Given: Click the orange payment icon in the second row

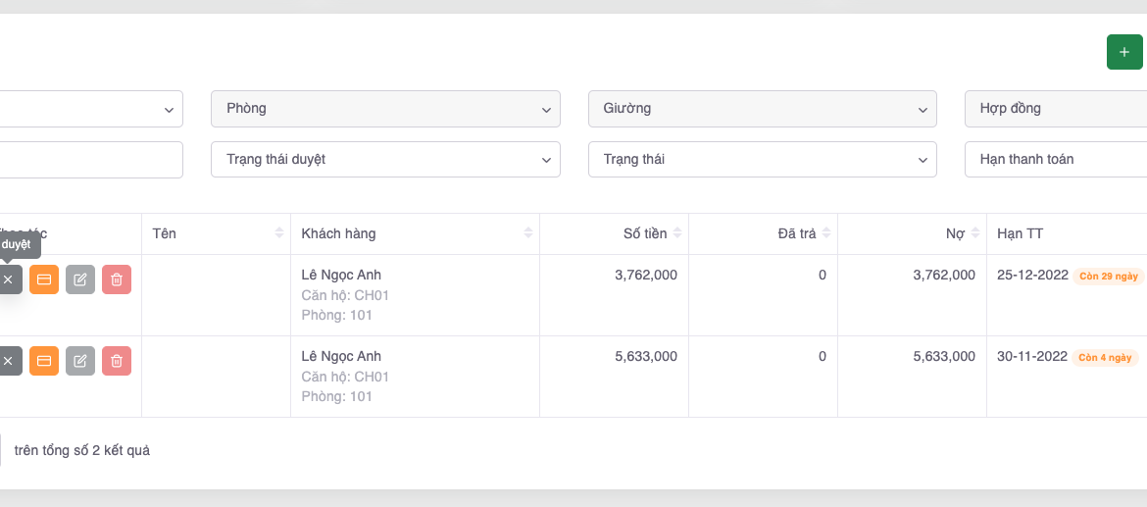Looking at the screenshot, I should 44,361.
